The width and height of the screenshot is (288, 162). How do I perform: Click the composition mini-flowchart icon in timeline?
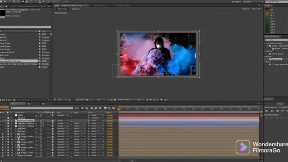pos(77,108)
